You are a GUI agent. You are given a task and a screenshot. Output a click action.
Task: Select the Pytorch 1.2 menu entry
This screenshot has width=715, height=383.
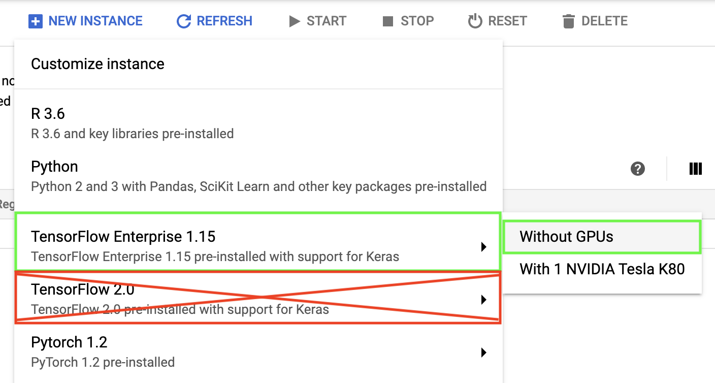click(258, 352)
